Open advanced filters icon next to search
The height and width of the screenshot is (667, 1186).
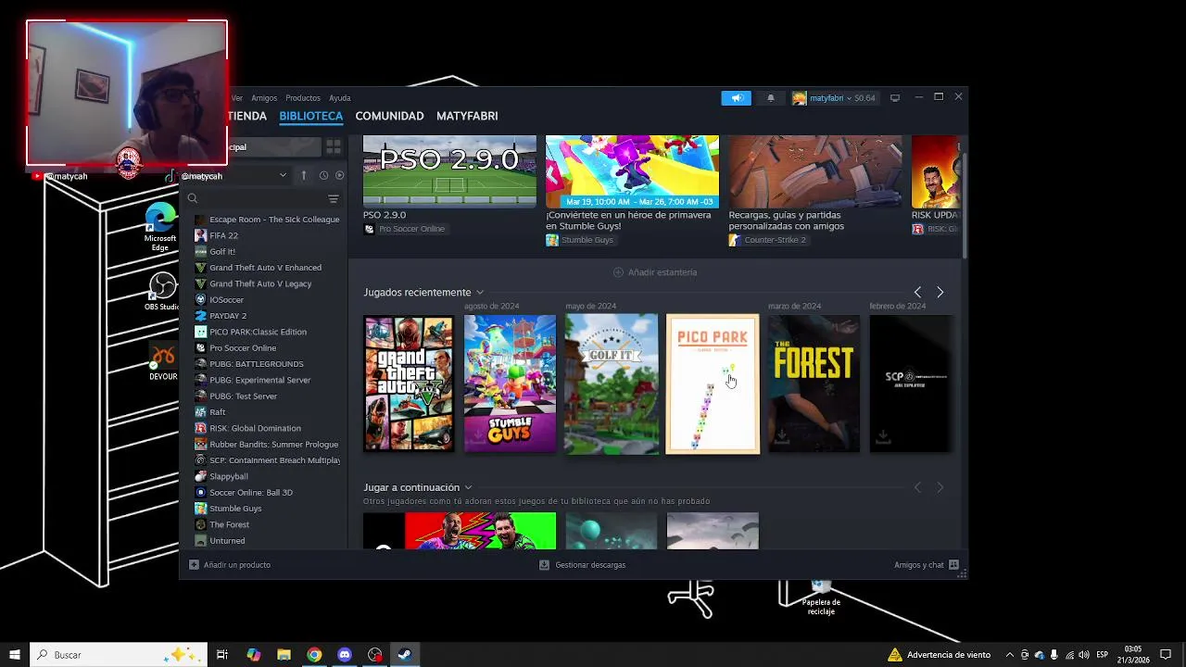pyautogui.click(x=334, y=199)
